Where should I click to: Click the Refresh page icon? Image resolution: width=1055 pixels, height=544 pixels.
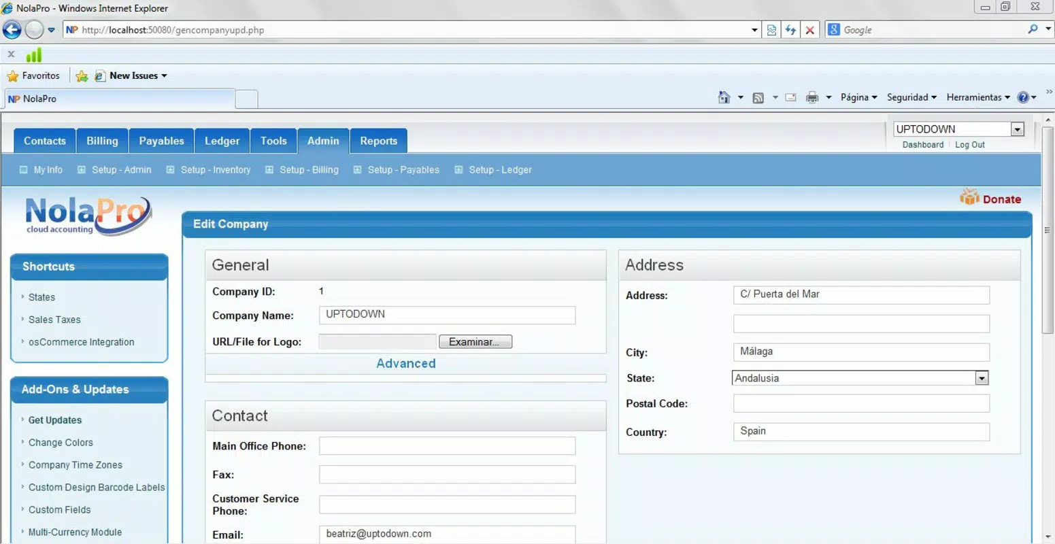point(790,30)
